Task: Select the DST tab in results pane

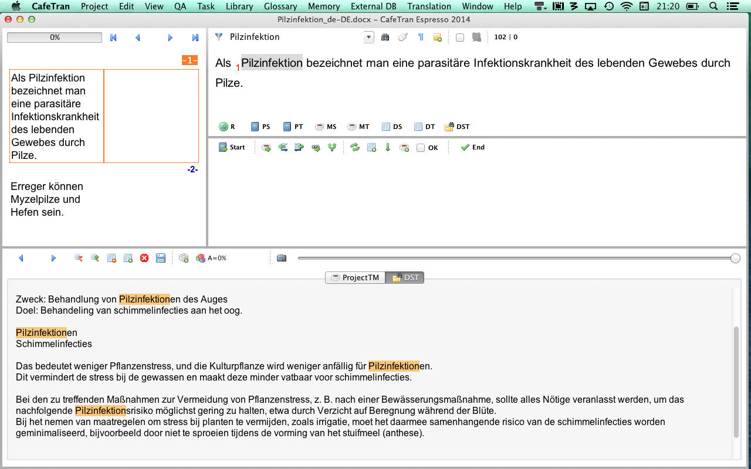Action: tap(405, 277)
